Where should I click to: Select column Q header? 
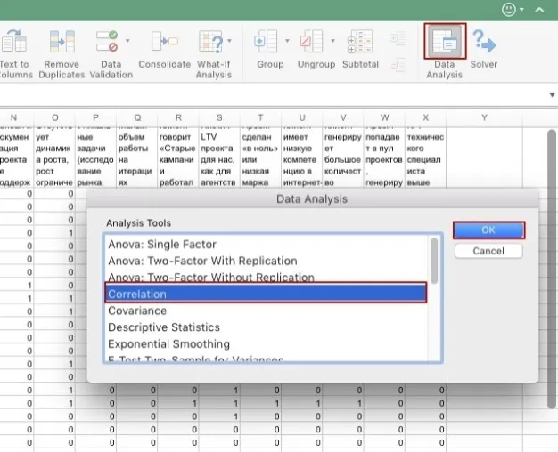[137, 117]
